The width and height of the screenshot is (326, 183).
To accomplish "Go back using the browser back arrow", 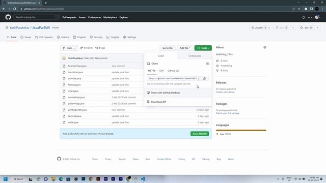I will coord(4,9).
